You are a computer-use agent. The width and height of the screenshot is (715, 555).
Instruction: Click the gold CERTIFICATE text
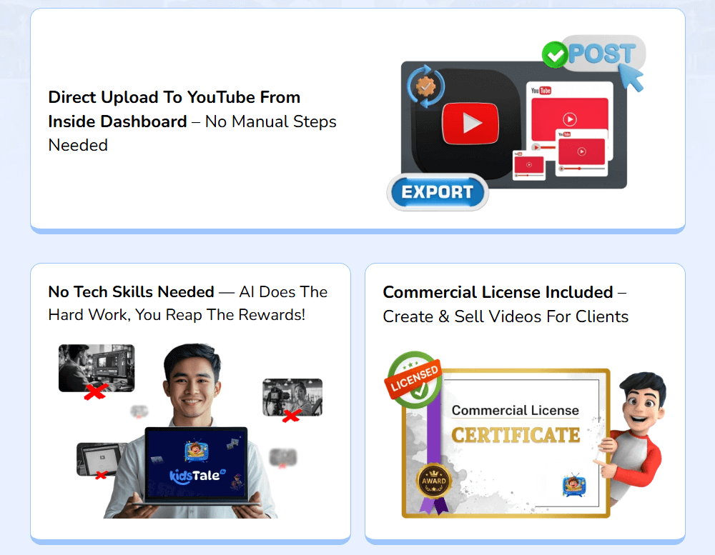tap(516, 435)
